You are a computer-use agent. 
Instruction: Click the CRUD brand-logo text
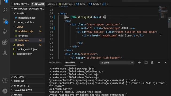pyautogui.click(x=125, y=28)
